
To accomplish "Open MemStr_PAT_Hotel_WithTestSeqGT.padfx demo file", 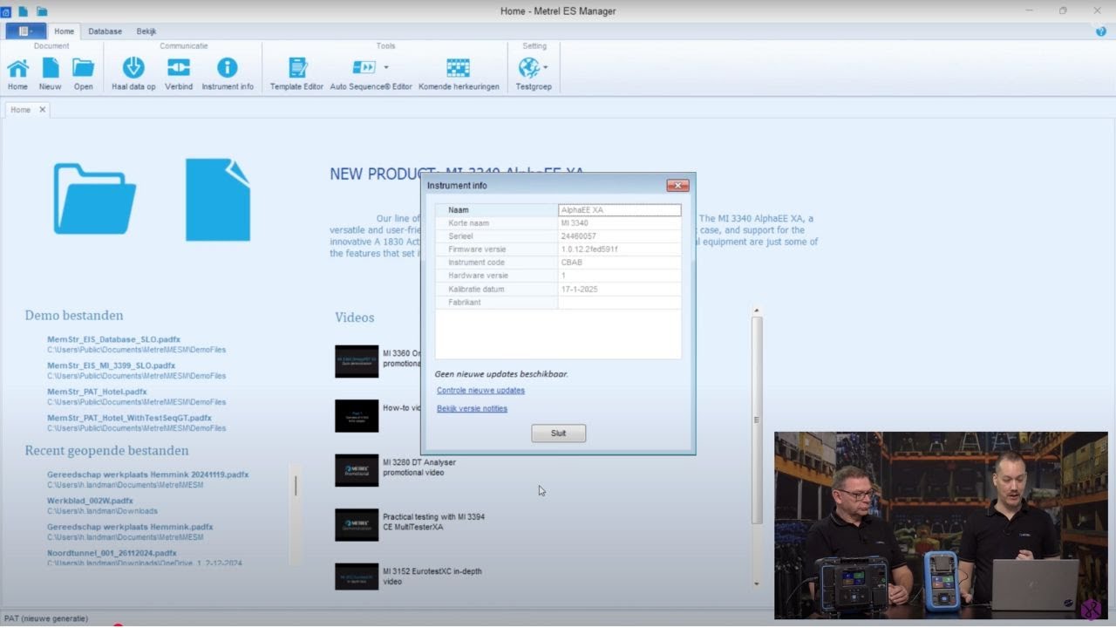I will tap(130, 418).
